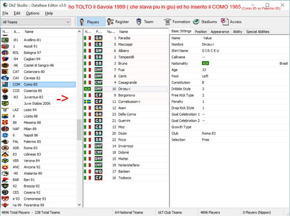Select the Catanzaro 80 crest icon
The image size is (290, 216).
(x=5, y=72)
